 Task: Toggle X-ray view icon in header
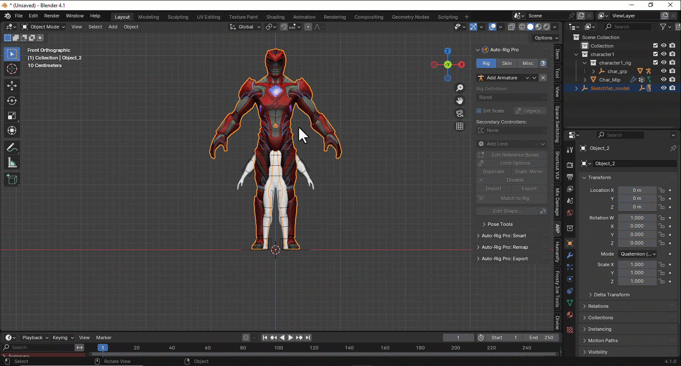(x=512, y=27)
